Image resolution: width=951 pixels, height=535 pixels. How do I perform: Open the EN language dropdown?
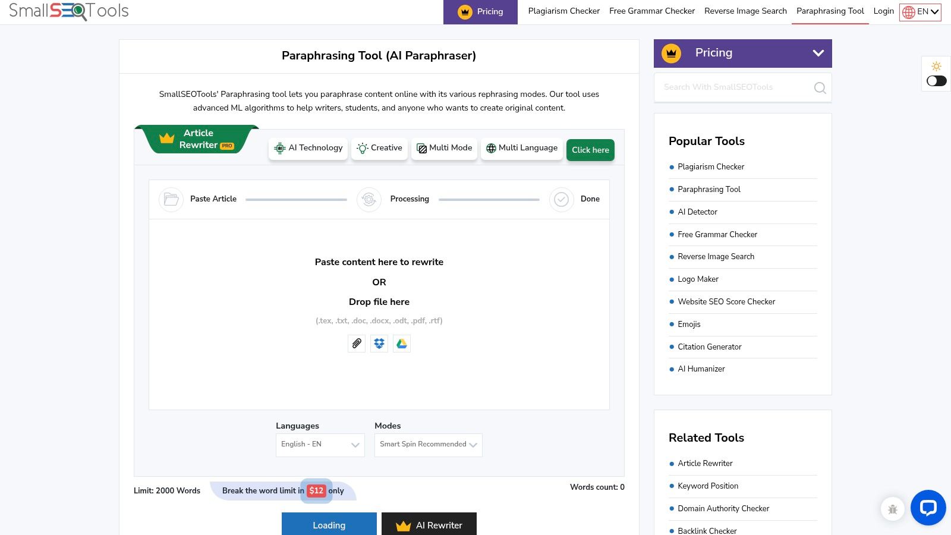click(920, 12)
